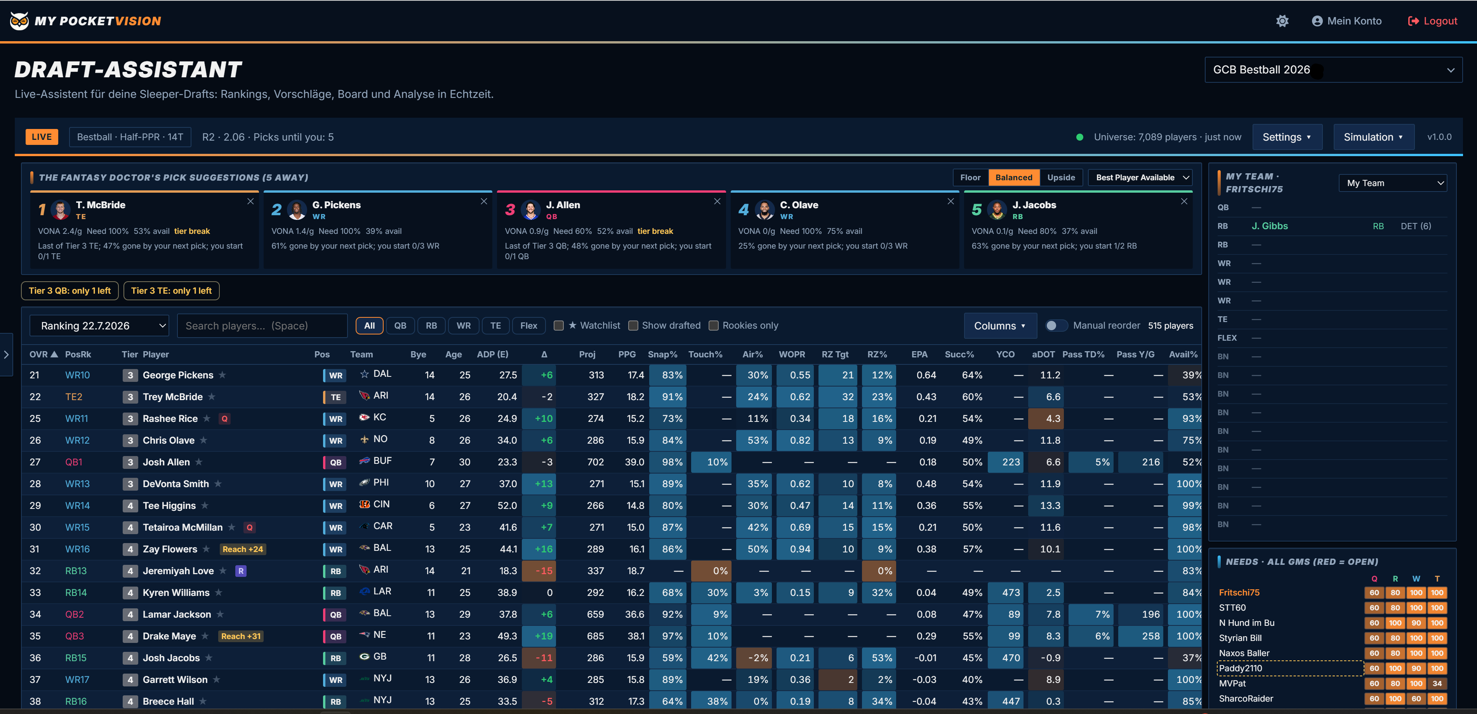Click the Logout arrow icon
Image resolution: width=1477 pixels, height=714 pixels.
[x=1413, y=21]
